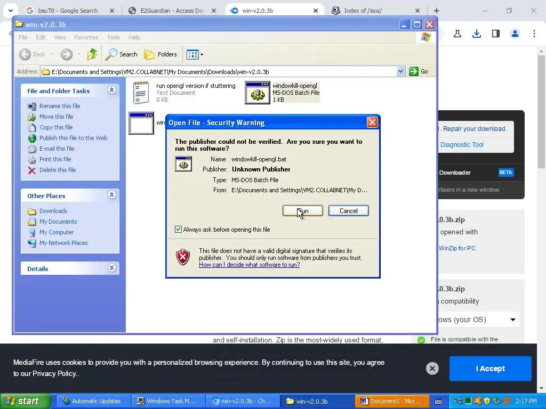Switch to Index of /isos/ tab
Viewport: 546px width, 409px height.
(x=363, y=11)
